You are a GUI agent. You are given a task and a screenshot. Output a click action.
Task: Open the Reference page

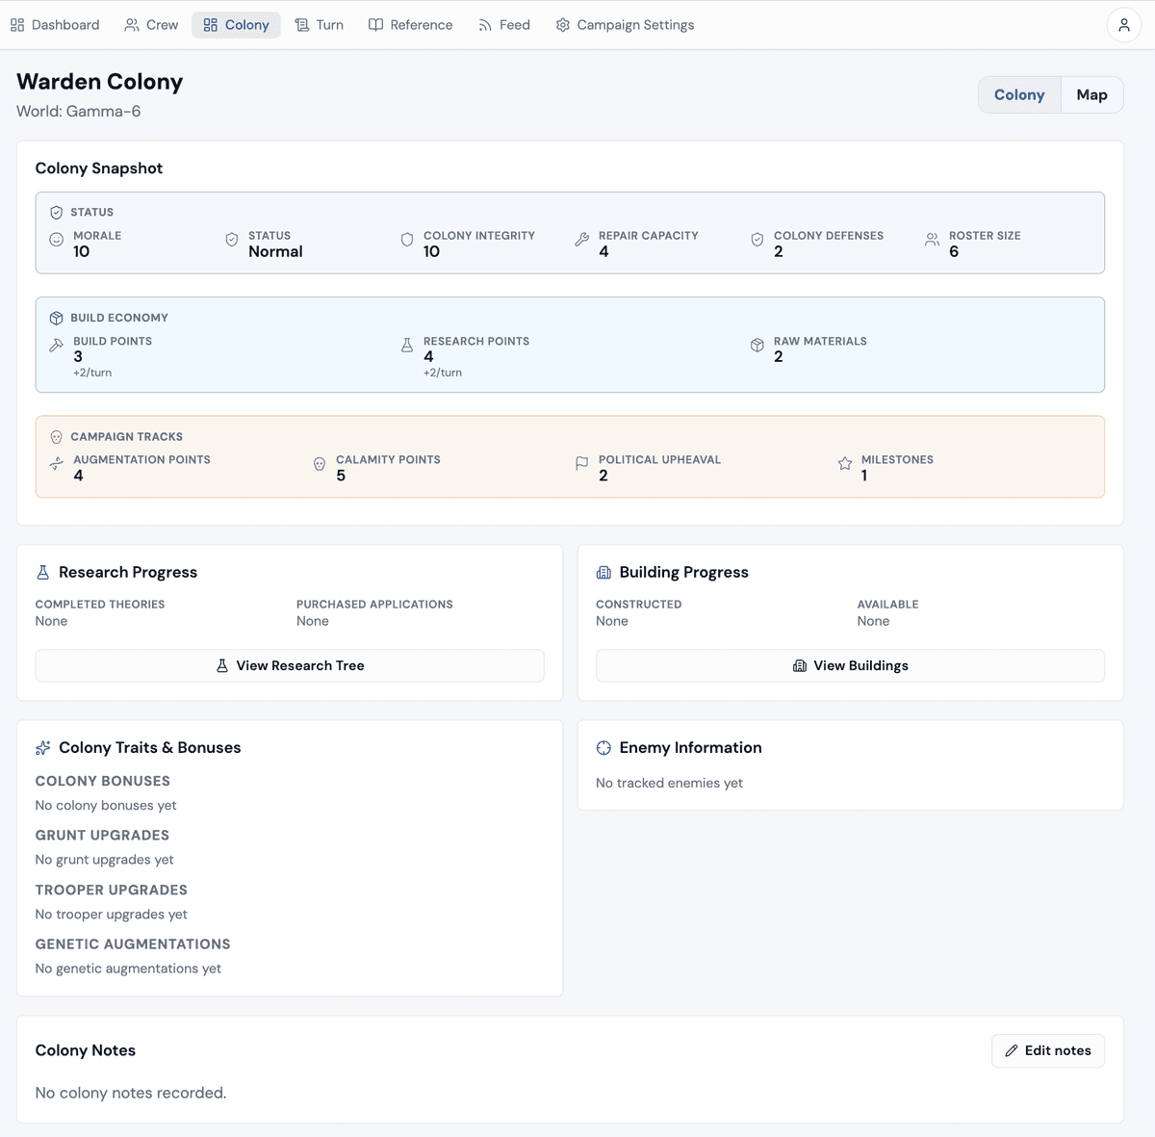click(411, 25)
